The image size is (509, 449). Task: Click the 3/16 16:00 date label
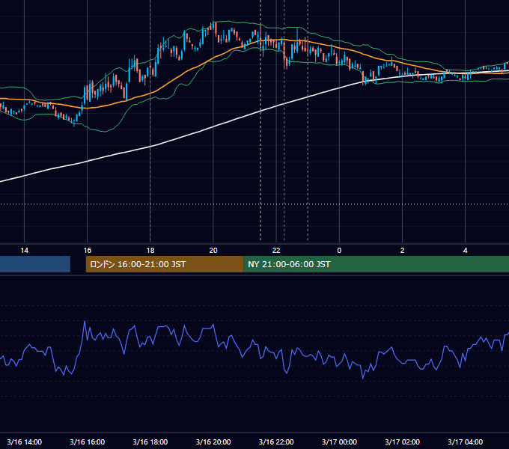(x=88, y=442)
